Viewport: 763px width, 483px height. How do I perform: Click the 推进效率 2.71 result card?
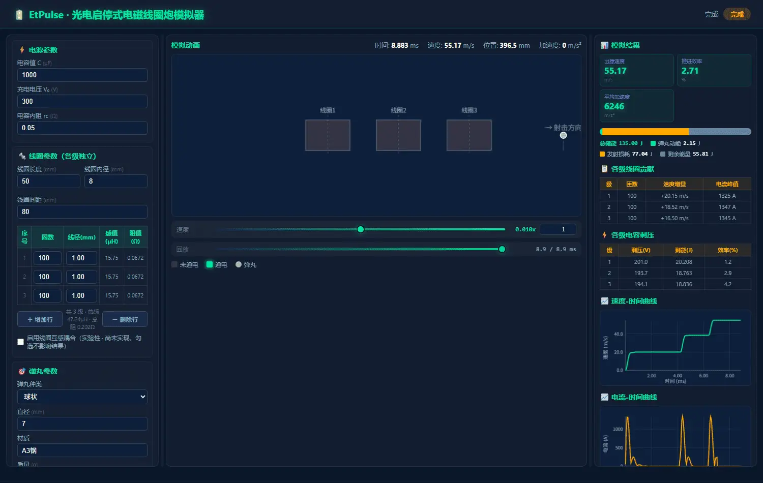(714, 70)
